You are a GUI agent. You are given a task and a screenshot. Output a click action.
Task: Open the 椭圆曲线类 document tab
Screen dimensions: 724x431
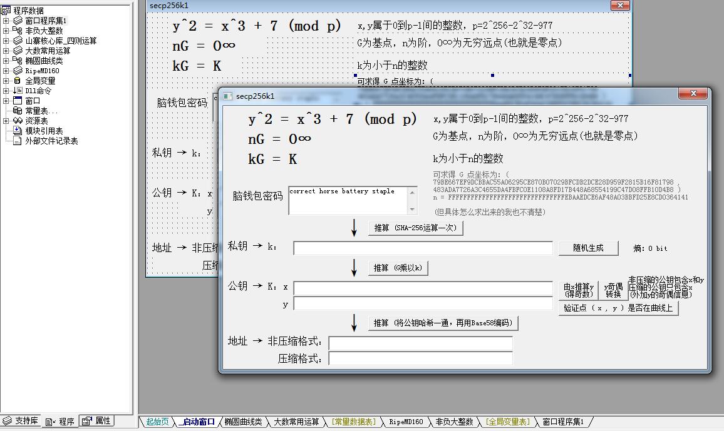tap(243, 422)
